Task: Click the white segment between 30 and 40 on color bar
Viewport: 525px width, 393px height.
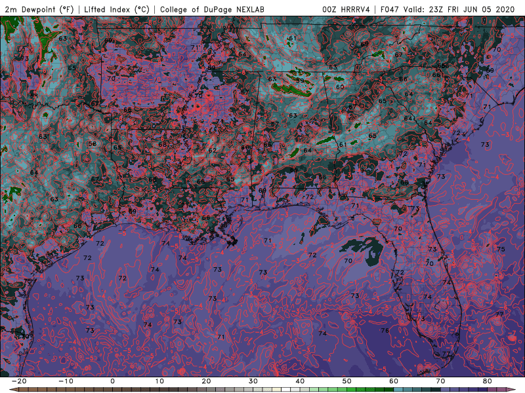Action: tap(286, 390)
